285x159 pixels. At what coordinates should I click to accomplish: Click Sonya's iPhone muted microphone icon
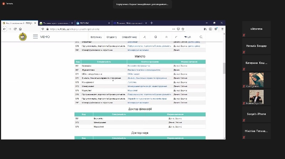244,120
